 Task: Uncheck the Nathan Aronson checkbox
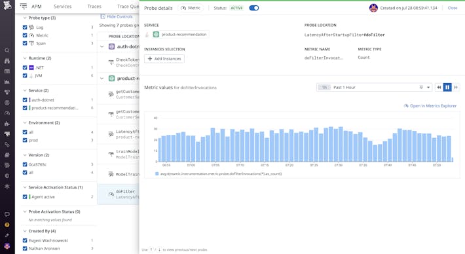[25, 248]
